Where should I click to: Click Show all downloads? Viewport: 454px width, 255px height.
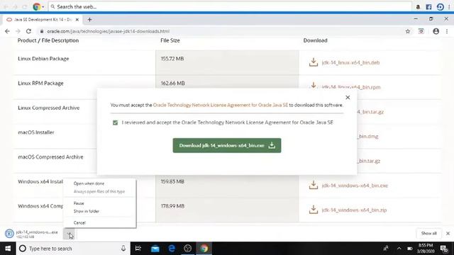[x=428, y=233]
